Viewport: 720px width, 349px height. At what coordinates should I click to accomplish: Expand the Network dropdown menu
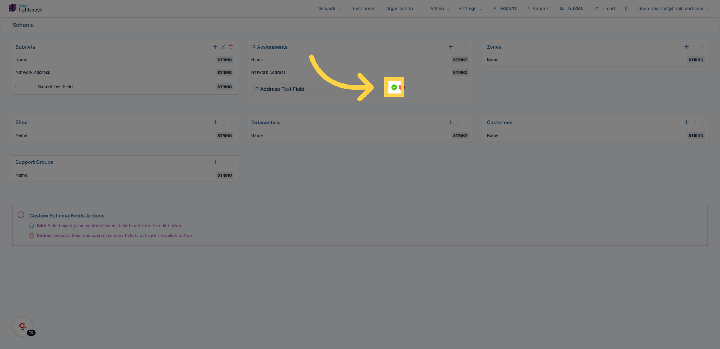click(x=329, y=9)
